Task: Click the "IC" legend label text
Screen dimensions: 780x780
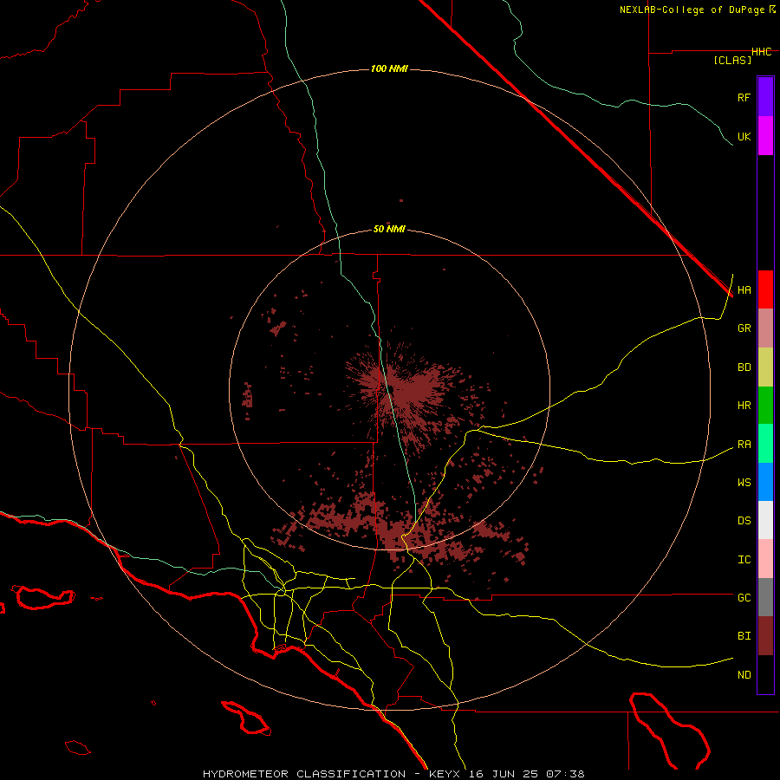Action: point(744,560)
